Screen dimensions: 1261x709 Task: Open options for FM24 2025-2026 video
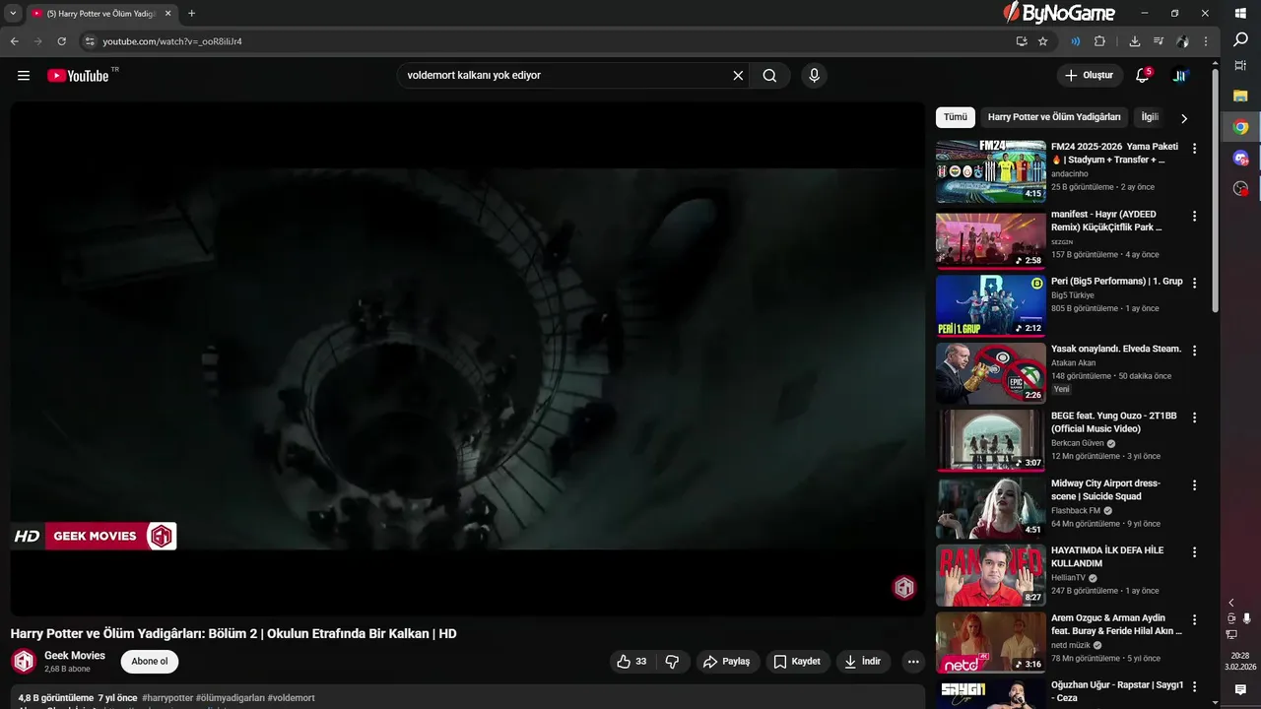pyautogui.click(x=1195, y=149)
